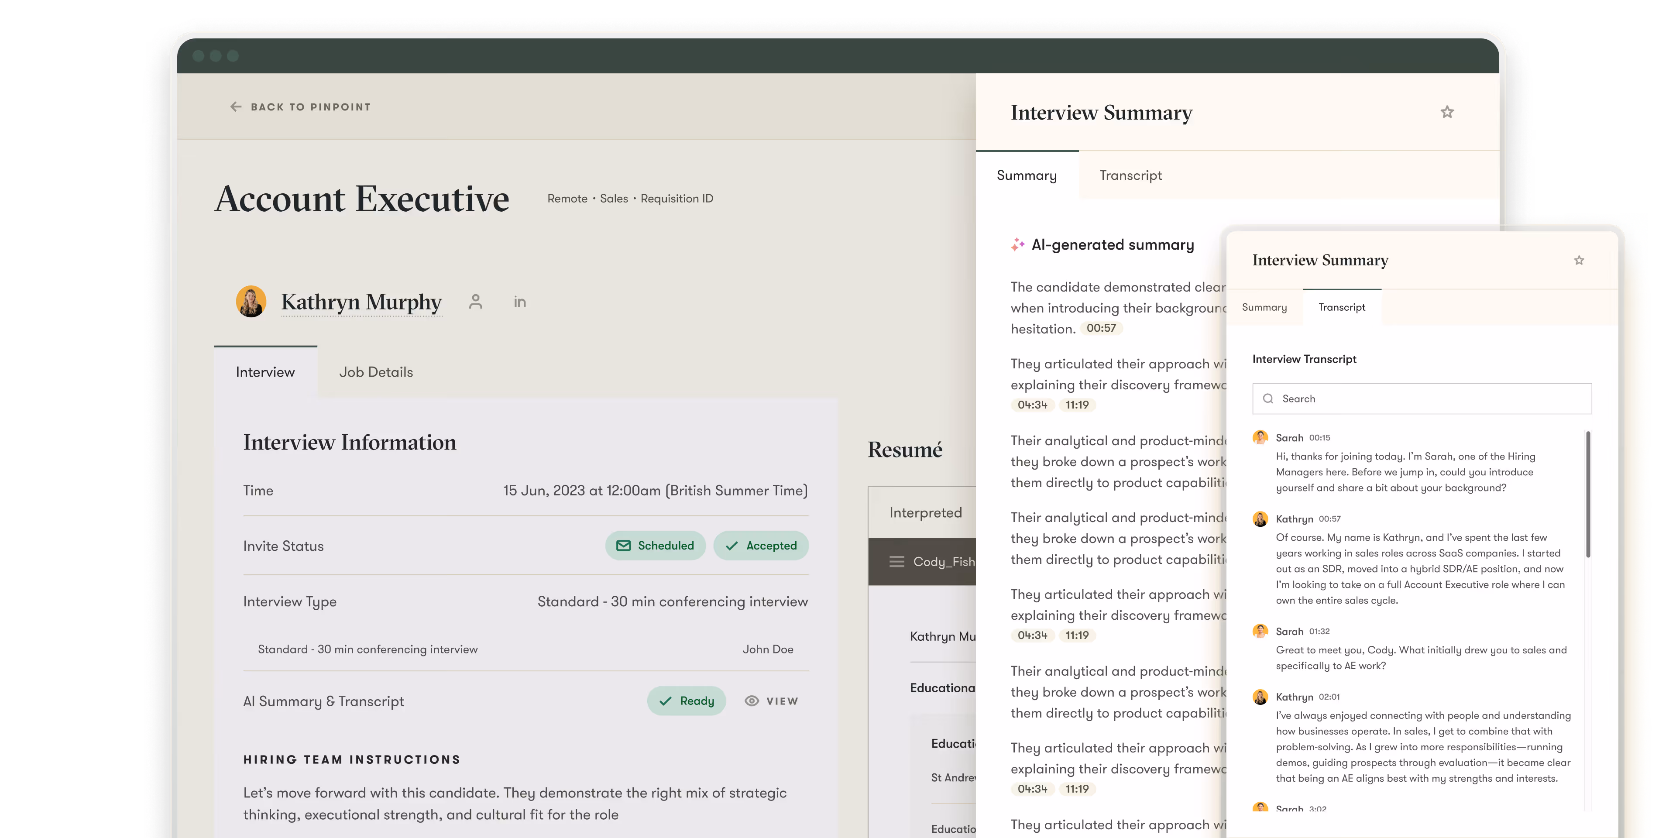1676x838 pixels.
Task: Select Transcript tab in small transcript card
Action: tap(1342, 307)
